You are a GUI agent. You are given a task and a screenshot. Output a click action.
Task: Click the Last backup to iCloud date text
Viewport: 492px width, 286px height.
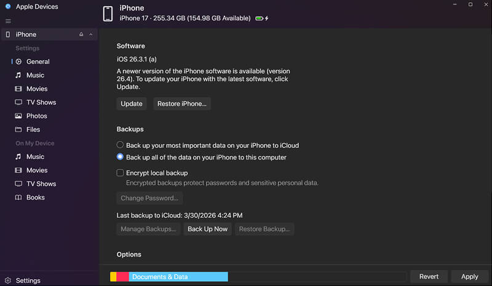point(180,215)
